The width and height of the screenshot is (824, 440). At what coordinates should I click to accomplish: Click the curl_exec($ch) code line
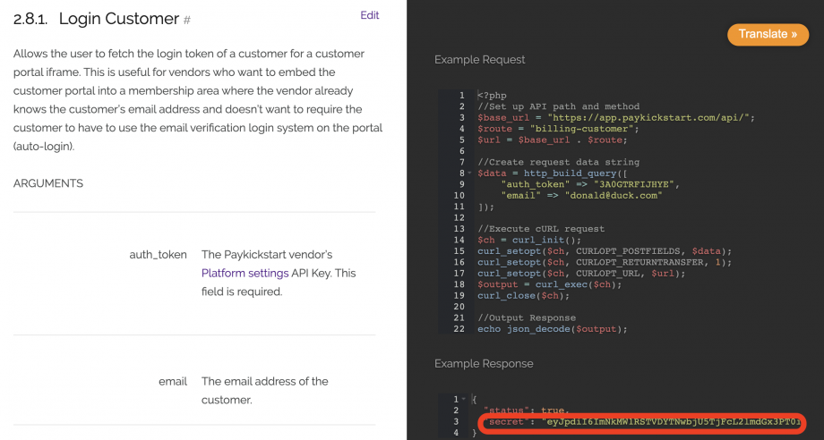550,284
